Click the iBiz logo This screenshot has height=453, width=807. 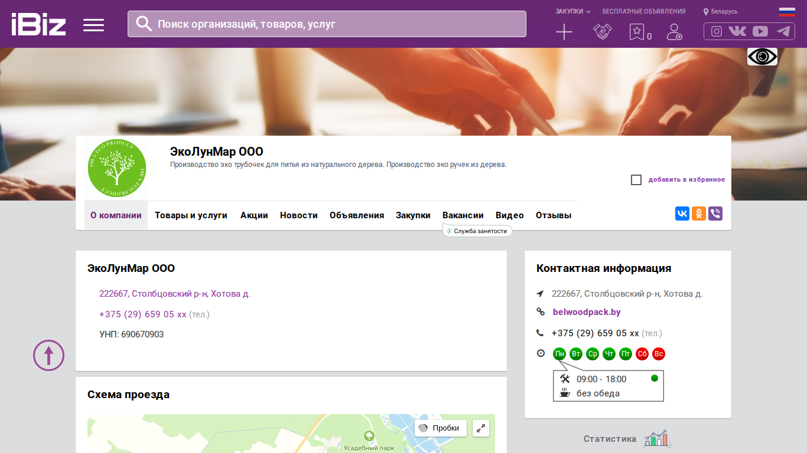[38, 25]
